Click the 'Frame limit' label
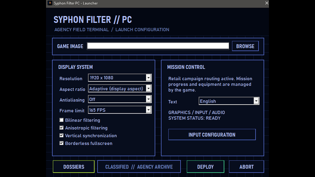315x177 pixels. pyautogui.click(x=72, y=111)
